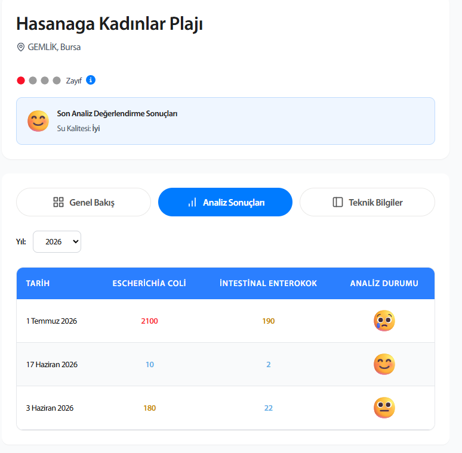Click the smiling emoji for 17 Haziran 2026
462x453 pixels.
click(384, 364)
